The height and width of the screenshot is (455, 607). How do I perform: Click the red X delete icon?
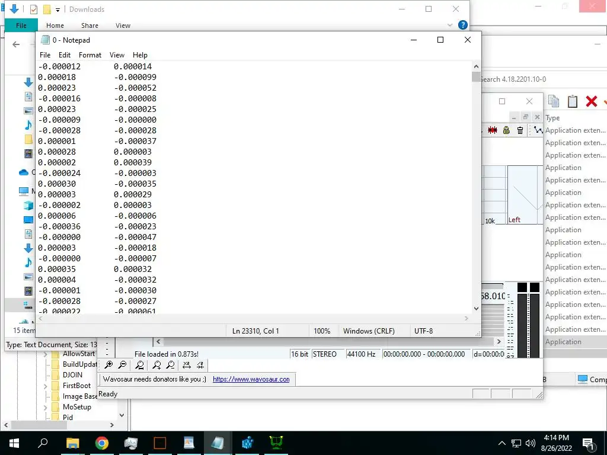(592, 101)
